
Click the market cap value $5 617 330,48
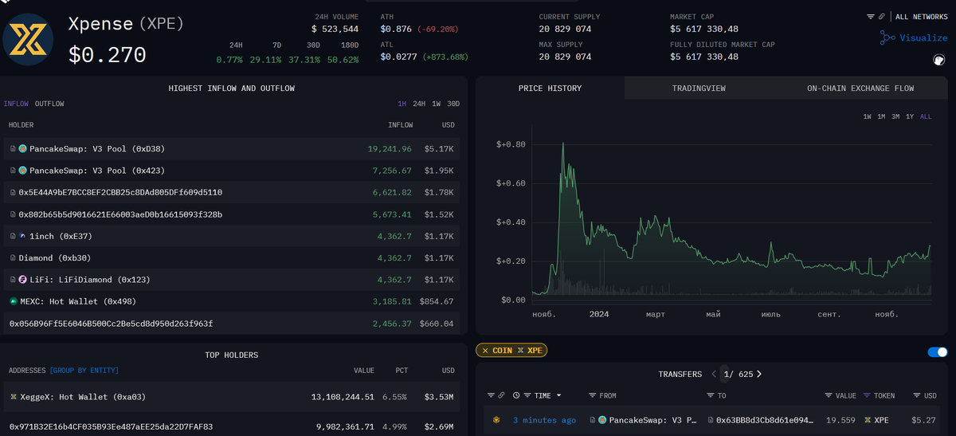[x=704, y=29]
